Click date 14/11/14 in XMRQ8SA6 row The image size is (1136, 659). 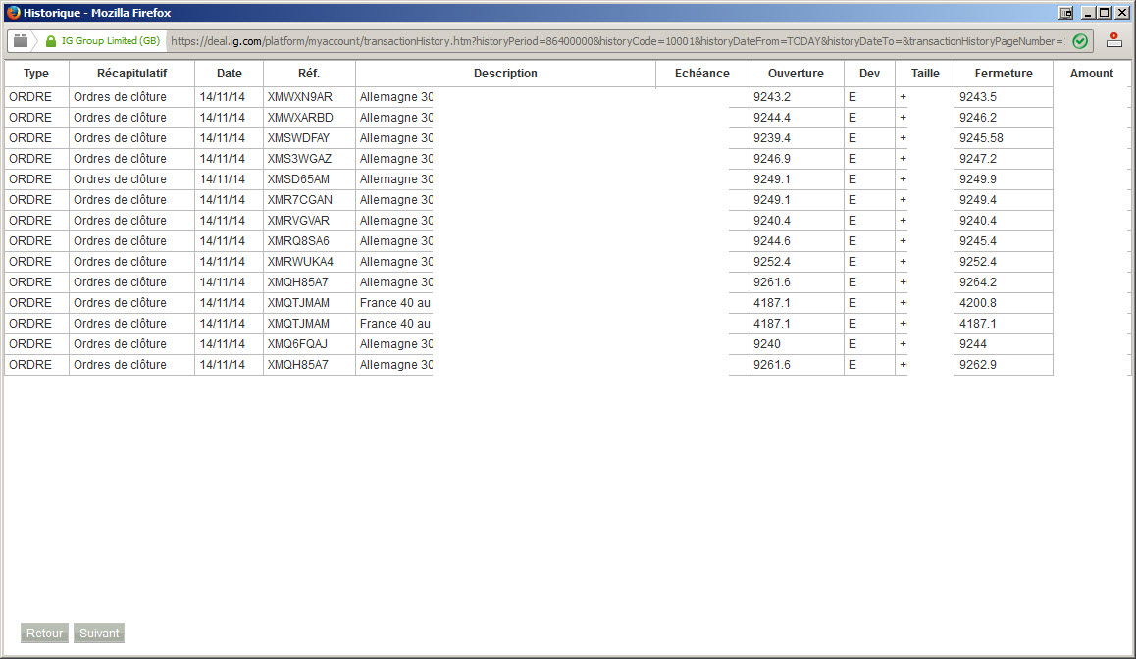[223, 241]
